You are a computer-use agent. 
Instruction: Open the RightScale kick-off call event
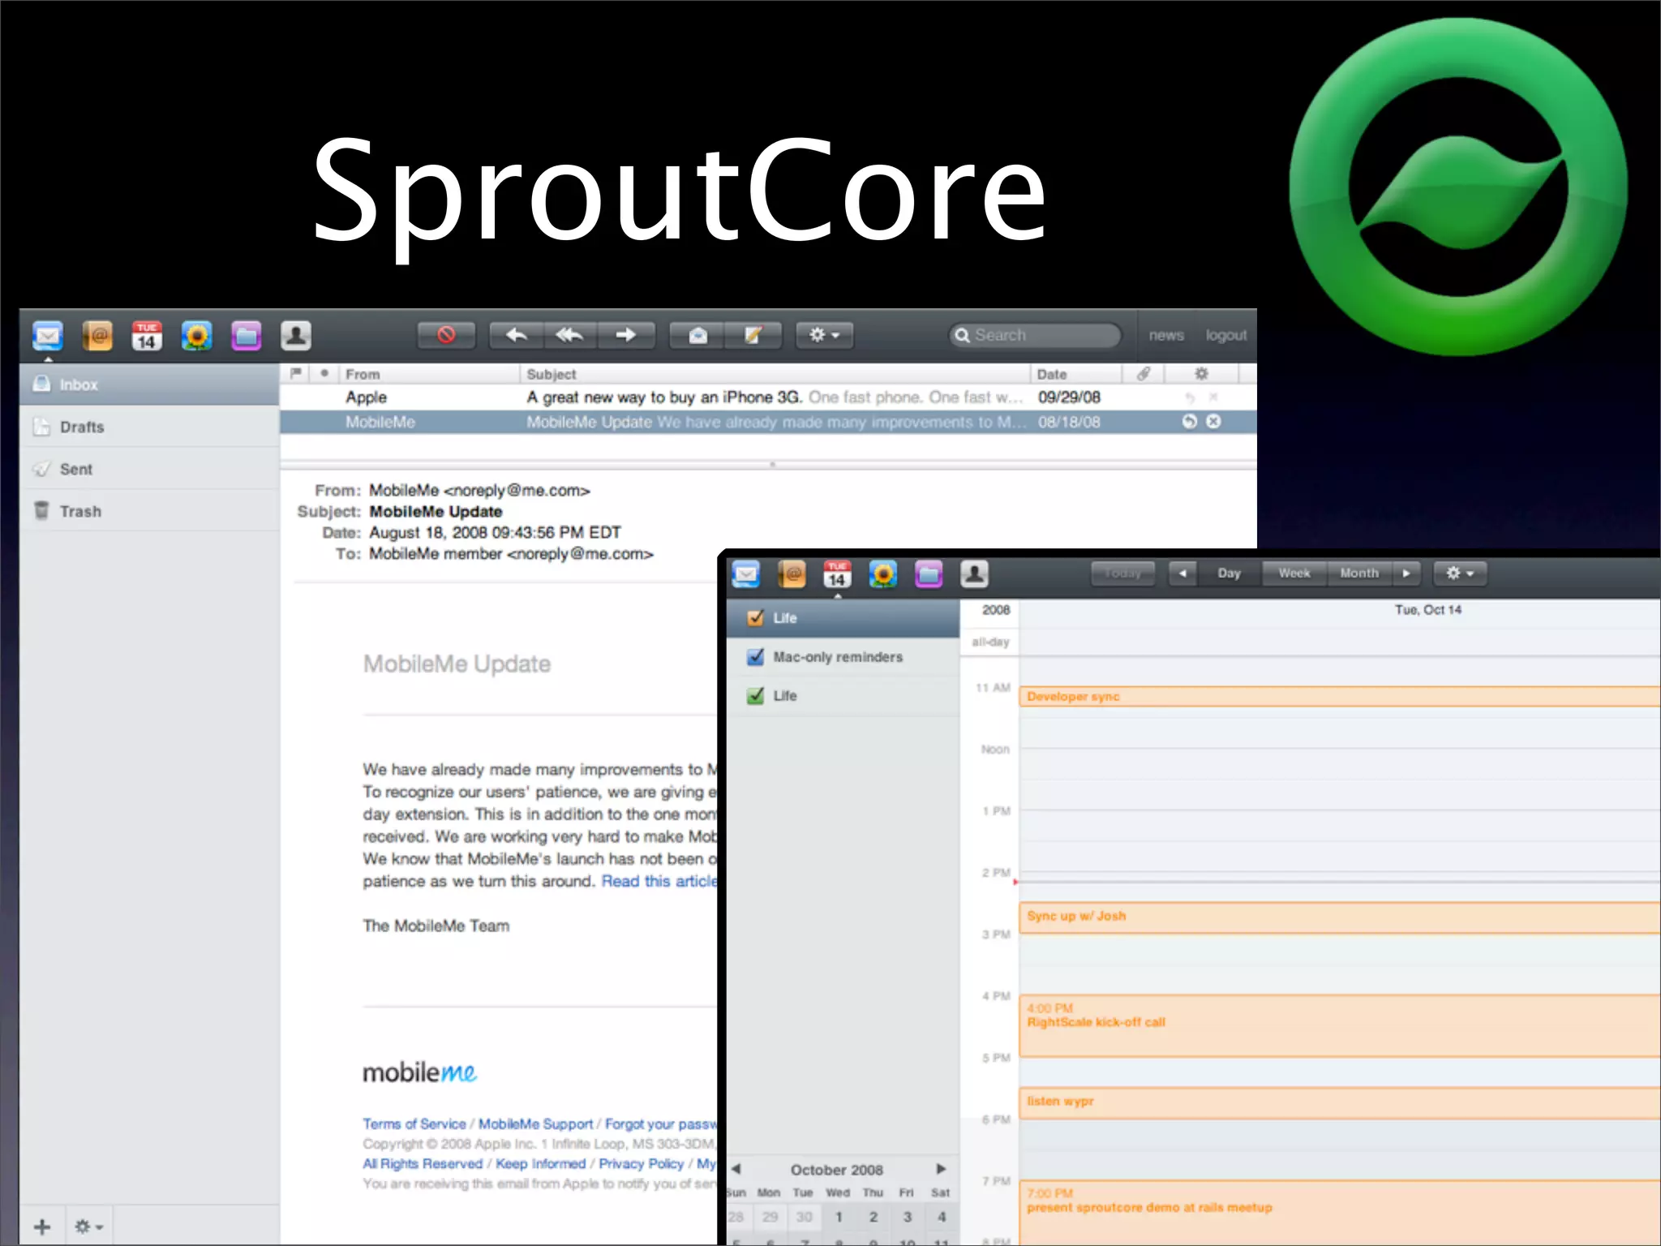coord(1340,1026)
